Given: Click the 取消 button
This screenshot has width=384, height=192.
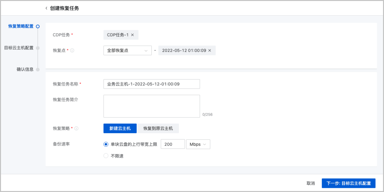Looking at the screenshot, I should [310, 183].
